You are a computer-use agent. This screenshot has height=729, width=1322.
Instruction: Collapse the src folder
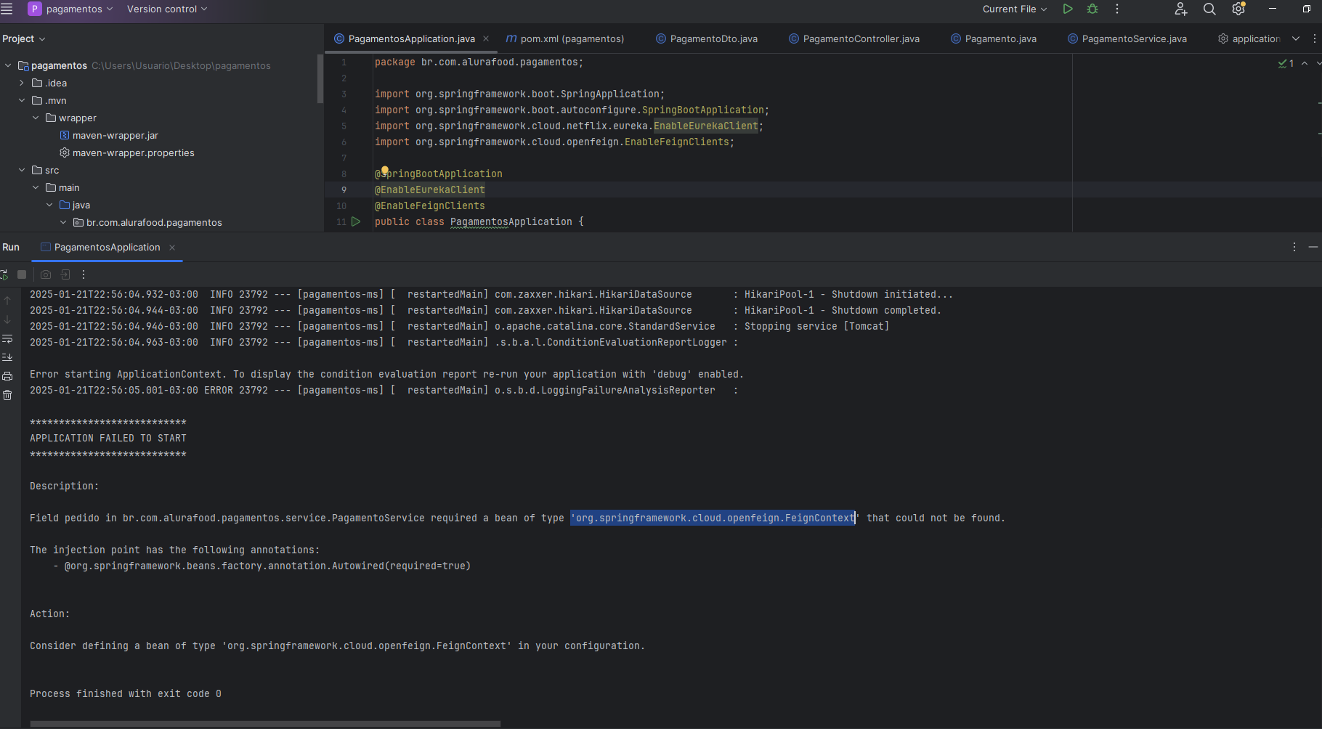pyautogui.click(x=22, y=170)
